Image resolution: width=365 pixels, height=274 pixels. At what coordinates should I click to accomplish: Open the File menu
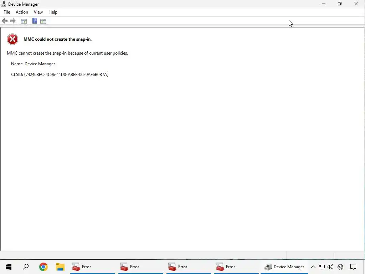click(x=7, y=12)
